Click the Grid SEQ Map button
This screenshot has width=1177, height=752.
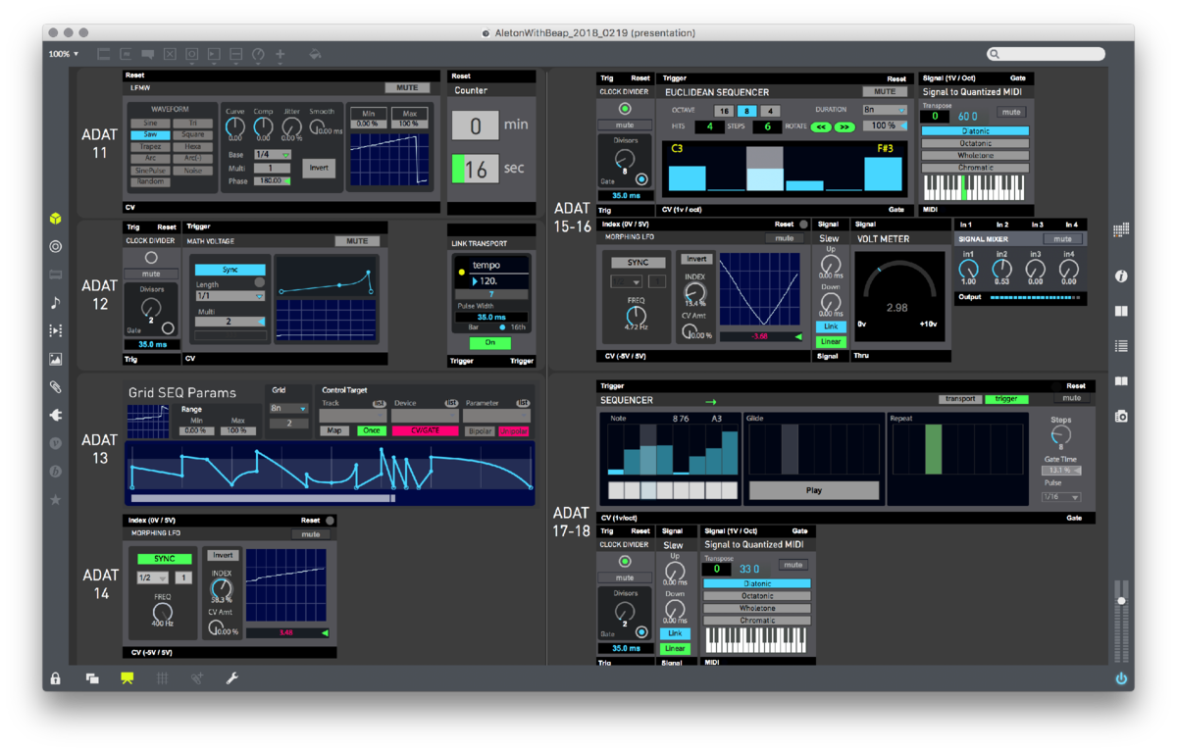[334, 430]
